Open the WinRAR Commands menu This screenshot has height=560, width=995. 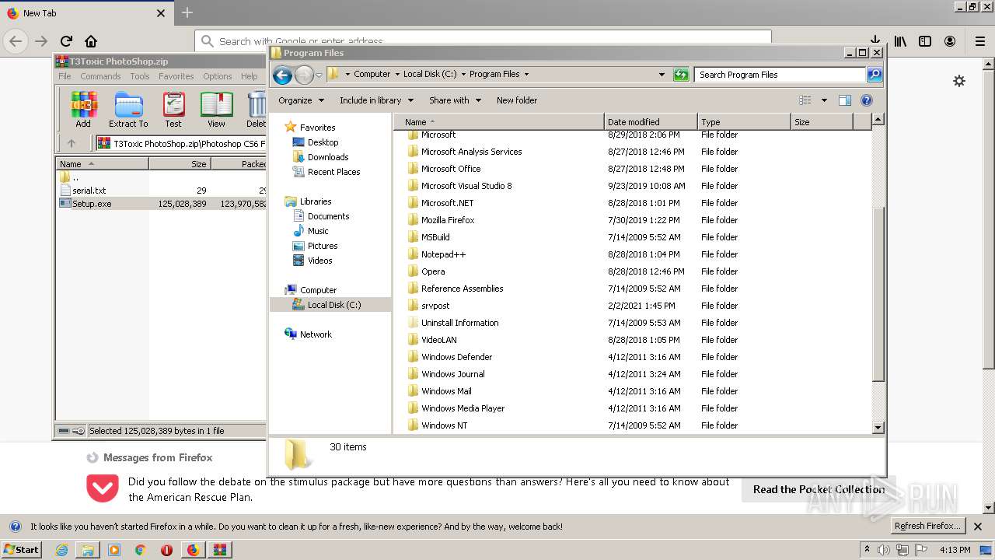[x=100, y=76]
